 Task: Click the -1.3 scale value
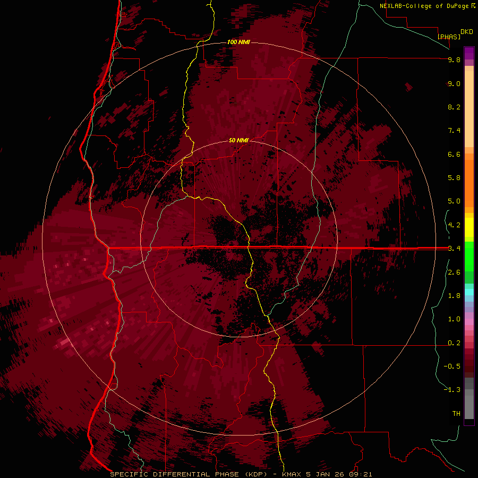(452, 390)
